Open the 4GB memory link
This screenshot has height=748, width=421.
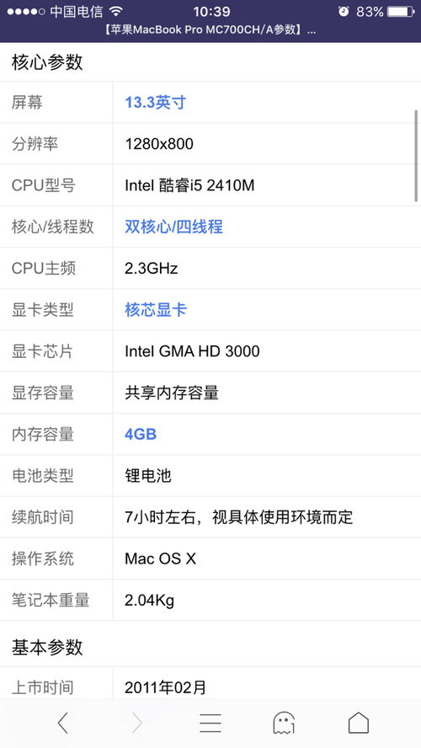[x=141, y=434]
